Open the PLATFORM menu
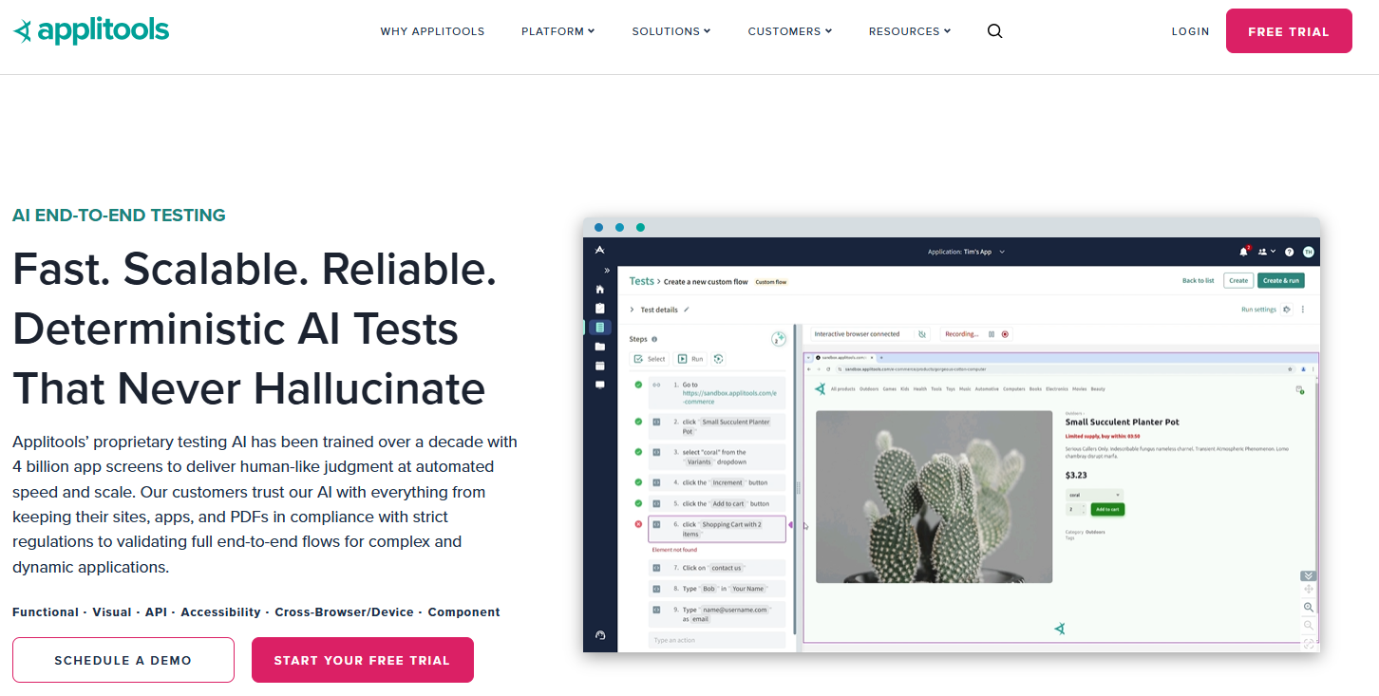 557,30
